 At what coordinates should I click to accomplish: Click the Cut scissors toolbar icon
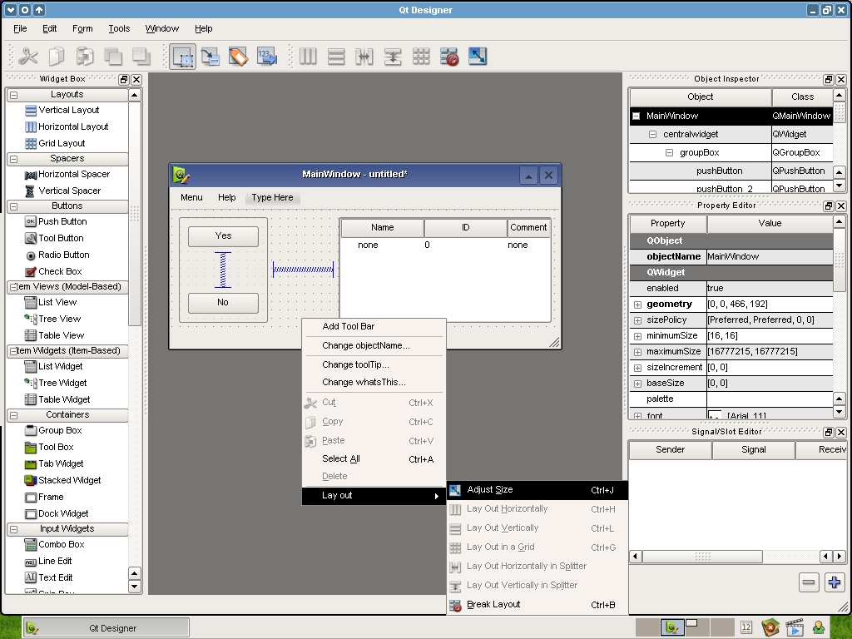click(x=27, y=57)
